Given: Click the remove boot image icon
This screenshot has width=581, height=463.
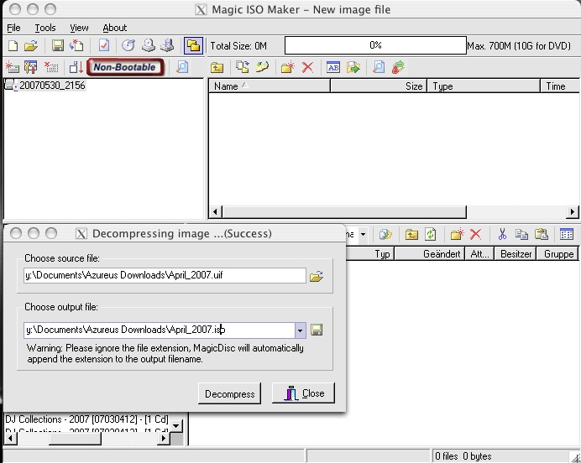Looking at the screenshot, I should click(x=51, y=67).
